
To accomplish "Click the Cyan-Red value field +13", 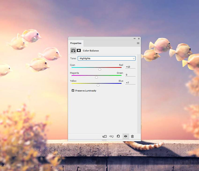I will [x=130, y=67].
